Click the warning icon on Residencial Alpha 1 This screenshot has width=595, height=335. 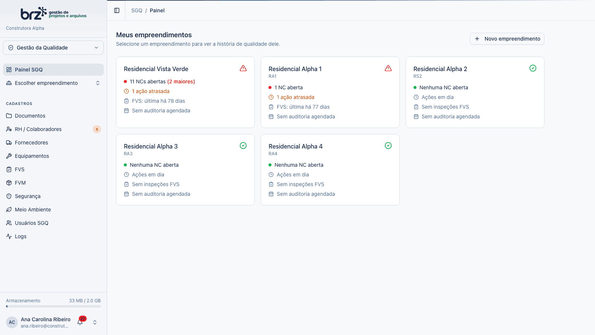click(x=388, y=68)
